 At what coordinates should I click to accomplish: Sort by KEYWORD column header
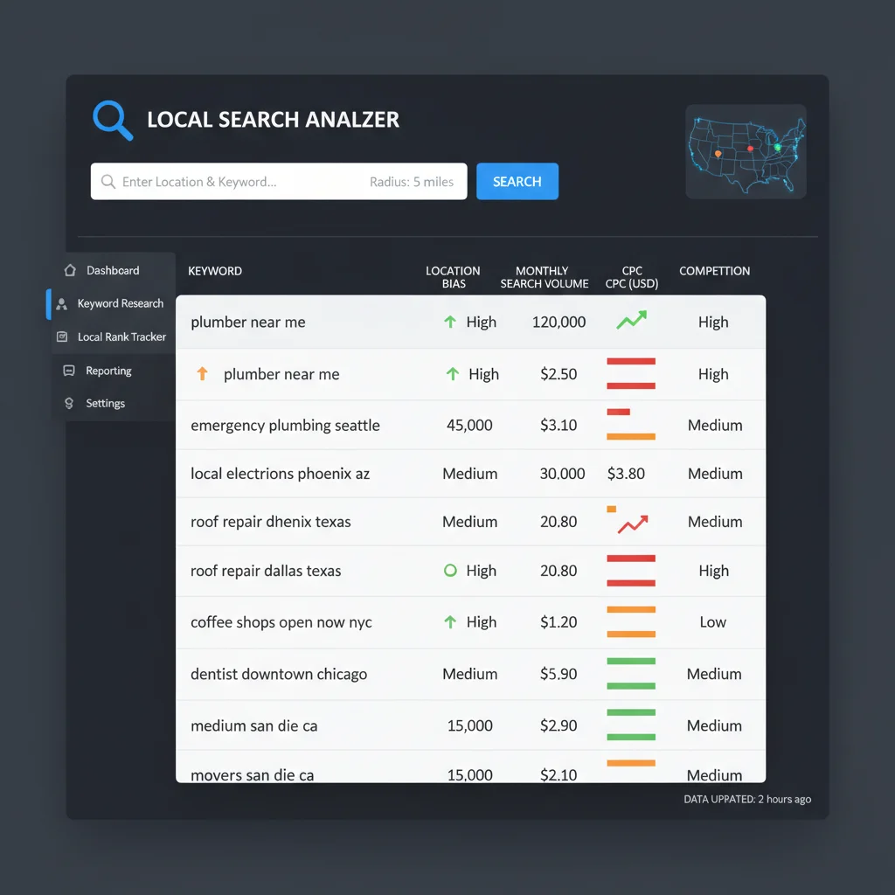[215, 271]
